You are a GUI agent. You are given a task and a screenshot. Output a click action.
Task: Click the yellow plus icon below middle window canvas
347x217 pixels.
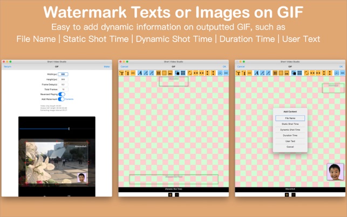[170, 195]
